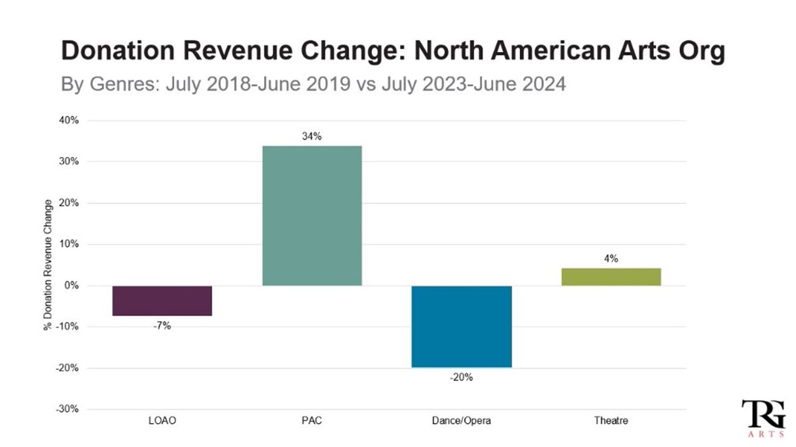Click the blue Dance/Opera bar
The width and height of the screenshot is (796, 447).
[x=462, y=326]
